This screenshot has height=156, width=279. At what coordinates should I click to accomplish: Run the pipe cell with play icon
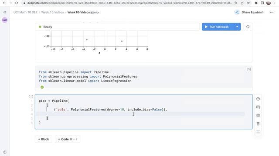click(258, 99)
